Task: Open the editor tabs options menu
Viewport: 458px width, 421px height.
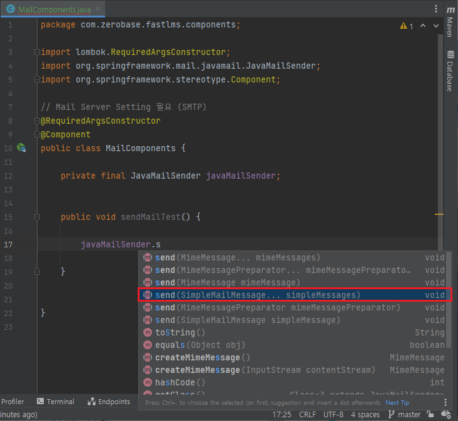Action: tap(436, 9)
